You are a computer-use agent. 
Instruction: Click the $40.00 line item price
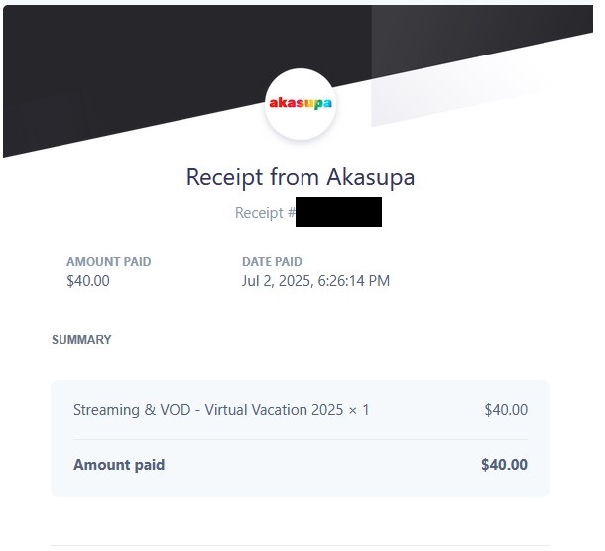[506, 410]
